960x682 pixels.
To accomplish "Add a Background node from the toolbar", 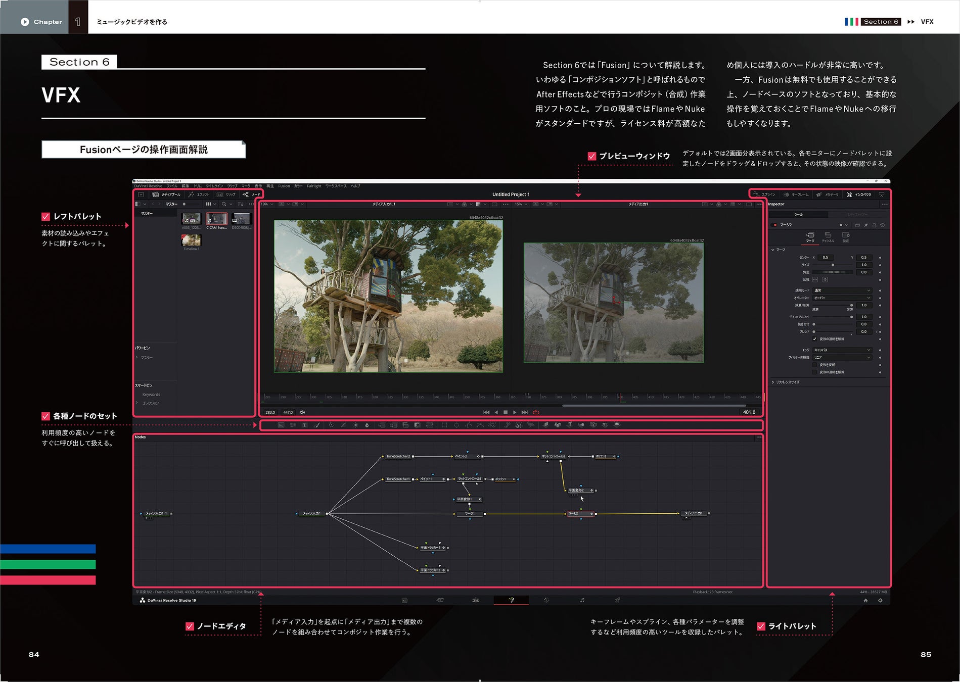I will [x=281, y=425].
